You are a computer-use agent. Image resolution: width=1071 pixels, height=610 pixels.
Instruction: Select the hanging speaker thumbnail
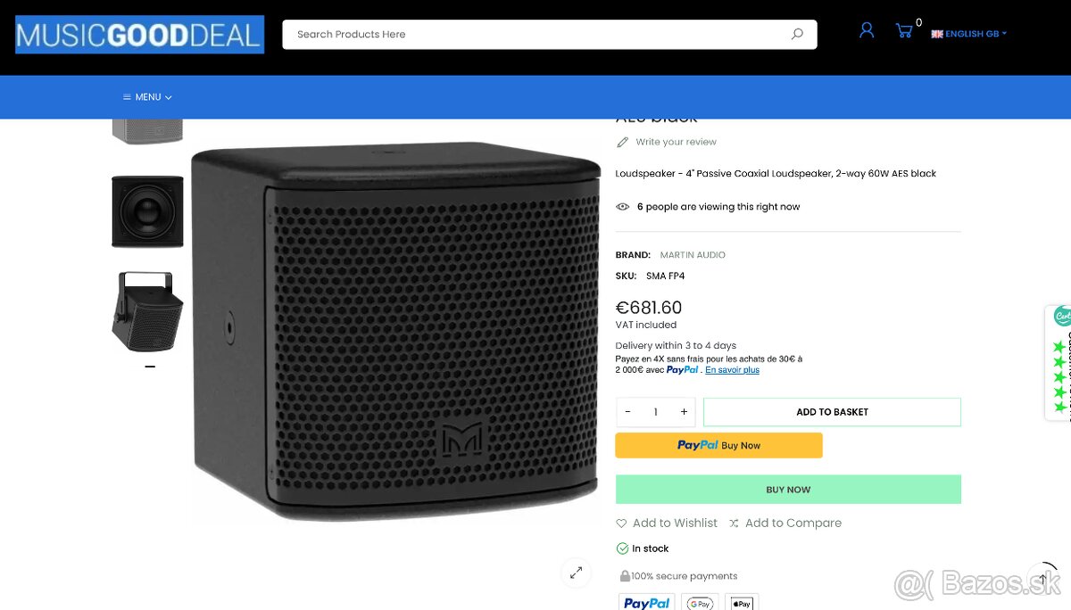pos(147,312)
